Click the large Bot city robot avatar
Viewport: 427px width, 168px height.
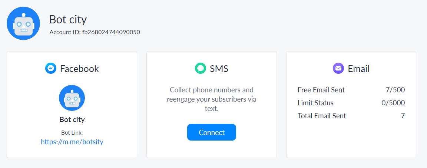[23, 24]
